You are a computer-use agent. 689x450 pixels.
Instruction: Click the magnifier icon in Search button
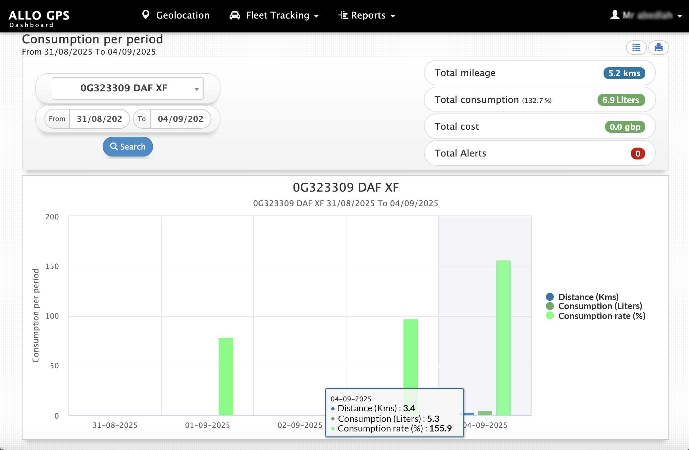point(114,146)
